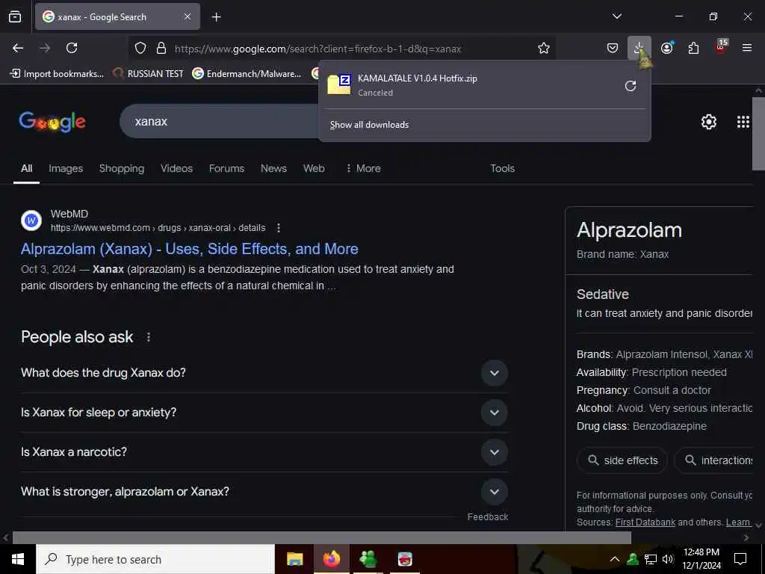
Task: Open Firefox View from tab bar icon
Action: (x=15, y=16)
